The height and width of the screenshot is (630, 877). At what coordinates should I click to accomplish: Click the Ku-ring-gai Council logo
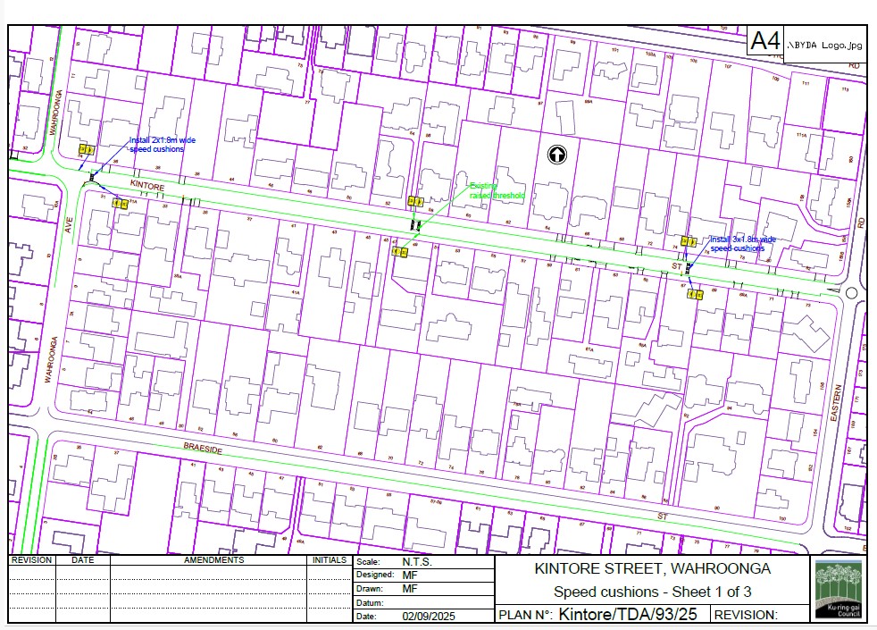pyautogui.click(x=838, y=590)
